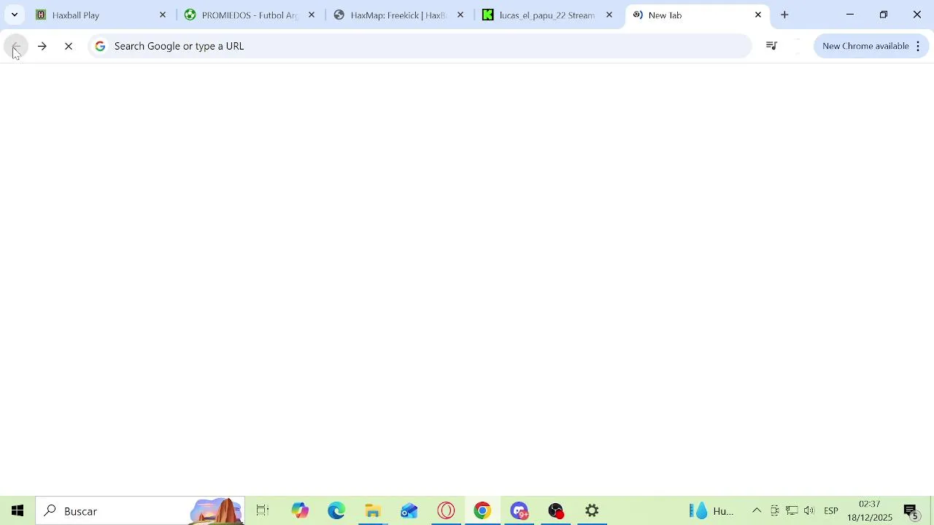
Task: Open Microsoft Edge from the taskbar
Action: pos(336,511)
